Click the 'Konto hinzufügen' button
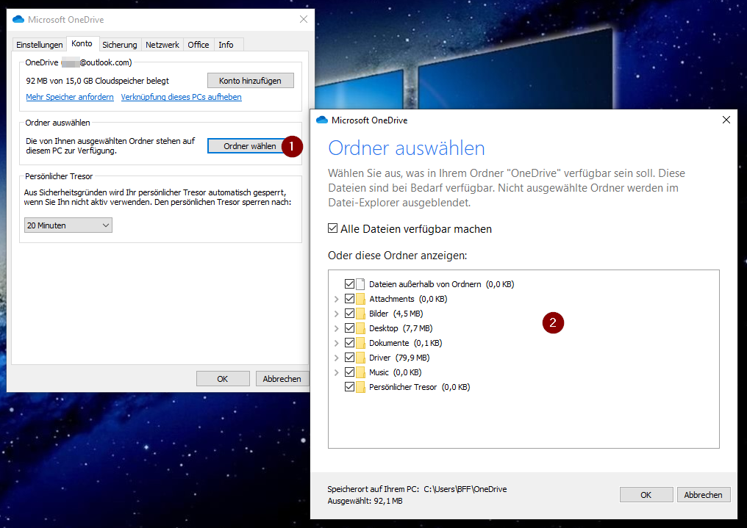Viewport: 747px width, 528px height. tap(251, 80)
